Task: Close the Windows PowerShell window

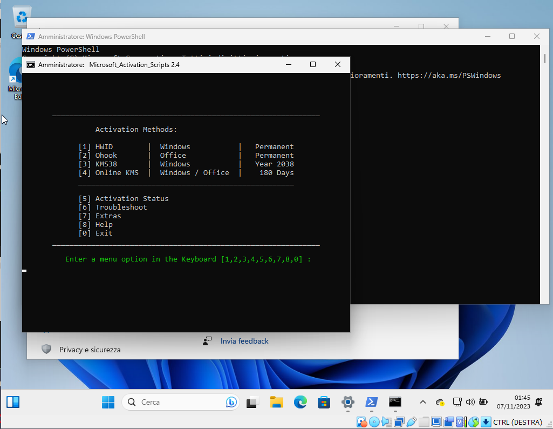Action: [537, 36]
